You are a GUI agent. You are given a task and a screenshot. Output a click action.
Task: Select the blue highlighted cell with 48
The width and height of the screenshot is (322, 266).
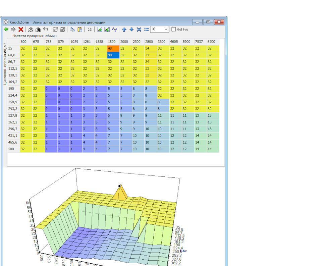tap(113, 55)
